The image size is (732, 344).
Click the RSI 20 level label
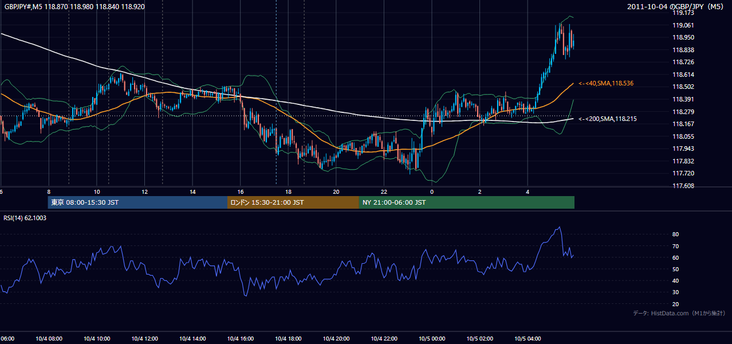[675, 304]
